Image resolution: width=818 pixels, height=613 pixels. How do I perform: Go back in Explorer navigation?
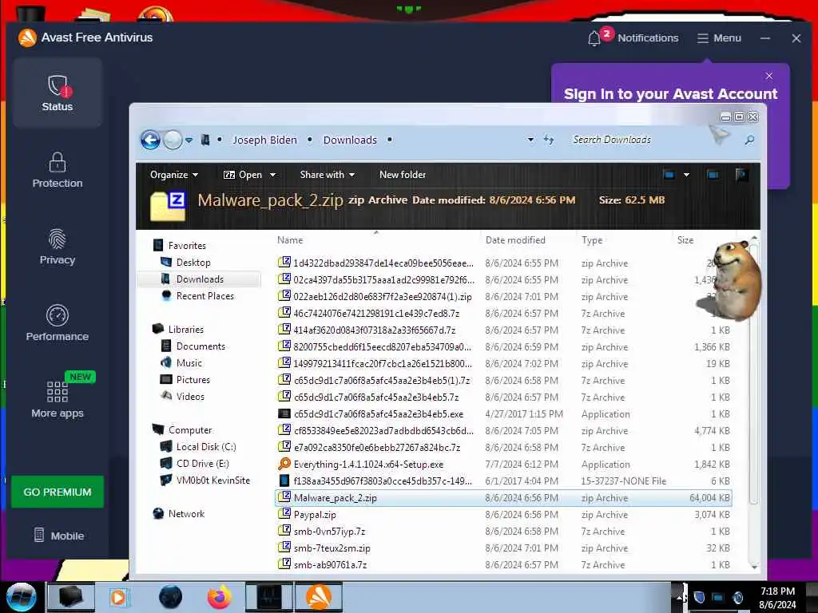pyautogui.click(x=151, y=140)
